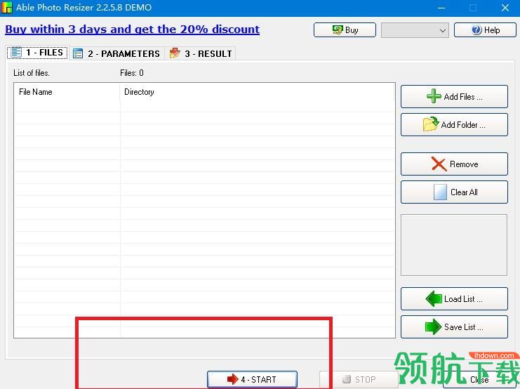This screenshot has height=389, width=520.
Task: Click the 'List of files.' label
Action: tap(32, 73)
